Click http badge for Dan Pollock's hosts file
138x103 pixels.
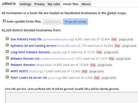[x=114, y=39]
